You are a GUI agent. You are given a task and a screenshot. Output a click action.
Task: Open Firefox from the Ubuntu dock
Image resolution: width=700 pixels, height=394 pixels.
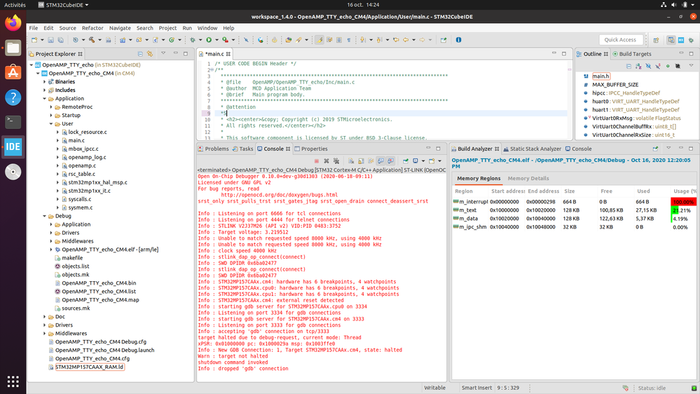[13, 23]
